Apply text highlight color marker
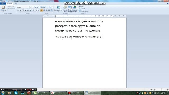The height and width of the screenshot is (95, 169). [33, 10]
